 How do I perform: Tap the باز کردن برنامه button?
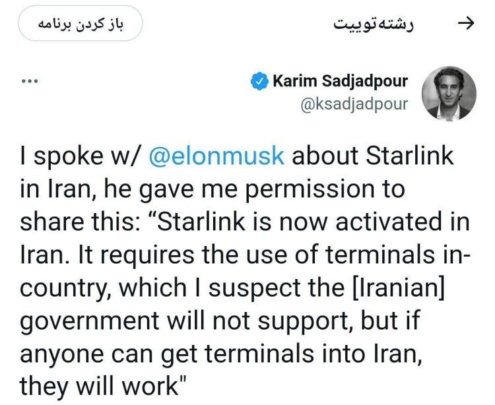(x=81, y=23)
